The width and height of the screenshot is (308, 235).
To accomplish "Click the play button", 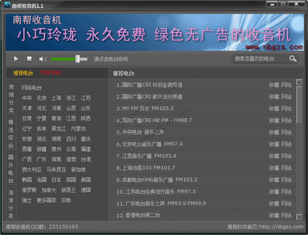I will (x=16, y=59).
